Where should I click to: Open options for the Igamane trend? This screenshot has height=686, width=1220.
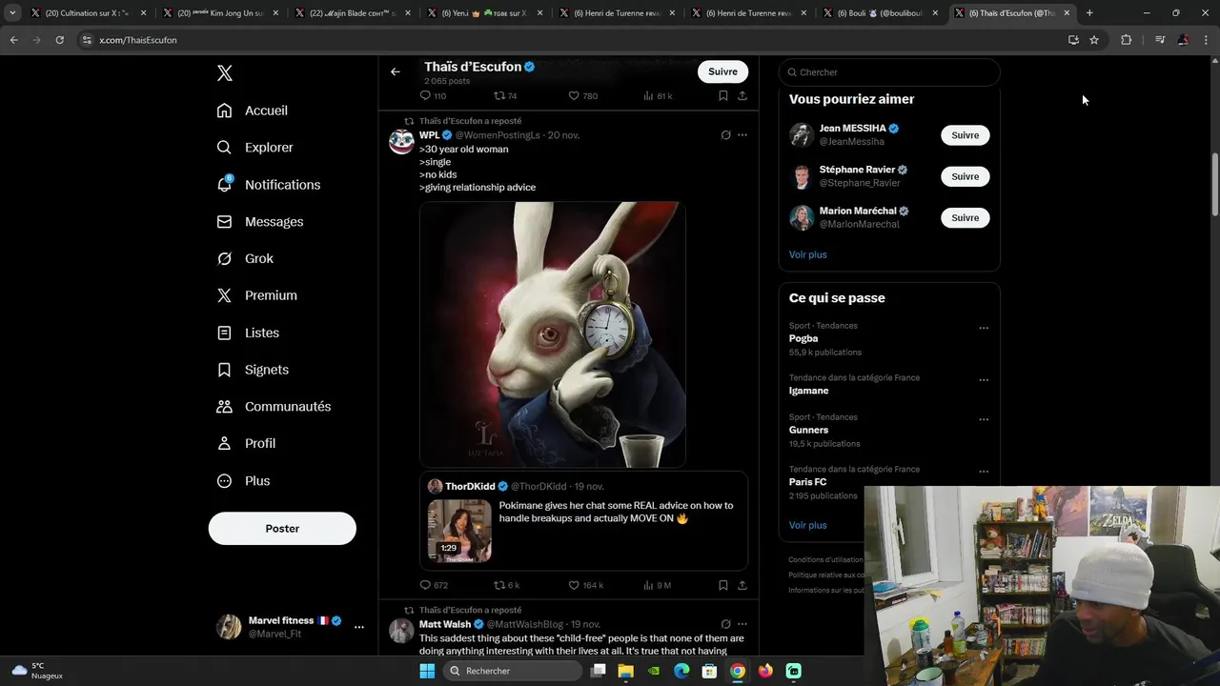click(x=984, y=380)
